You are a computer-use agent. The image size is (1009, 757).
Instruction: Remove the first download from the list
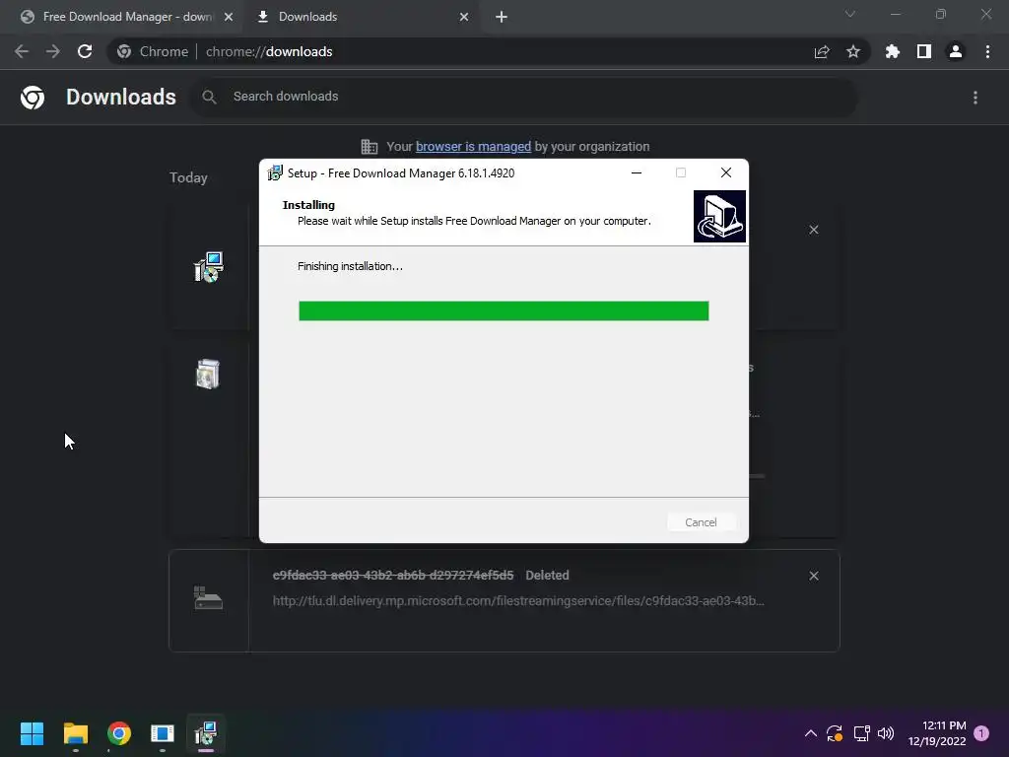pos(814,230)
